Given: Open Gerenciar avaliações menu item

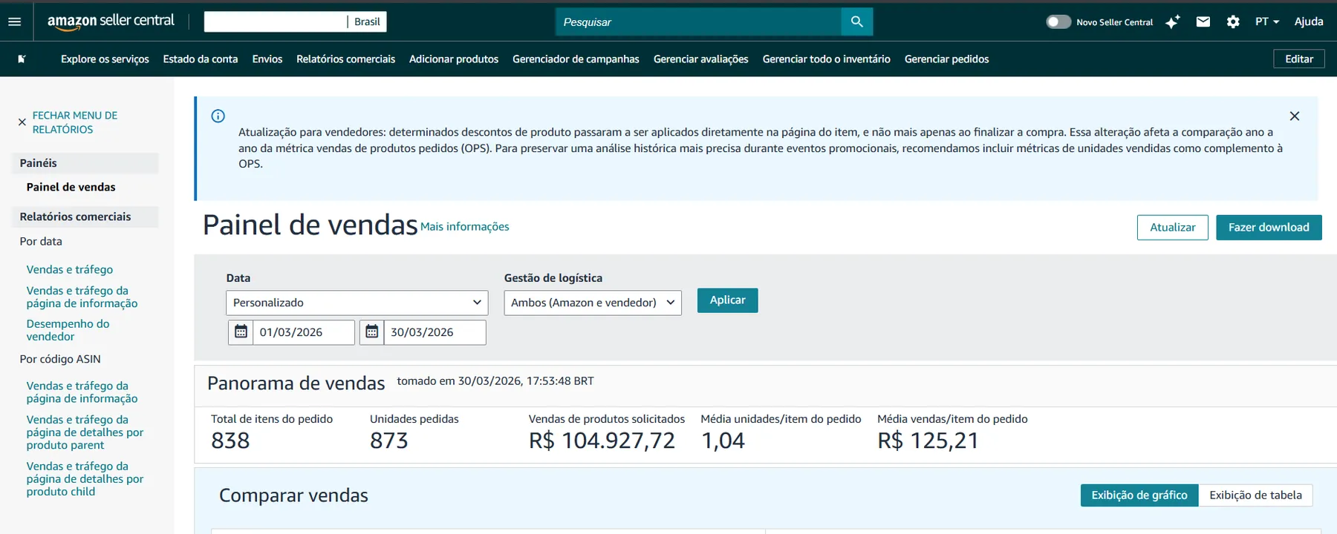Looking at the screenshot, I should [701, 59].
